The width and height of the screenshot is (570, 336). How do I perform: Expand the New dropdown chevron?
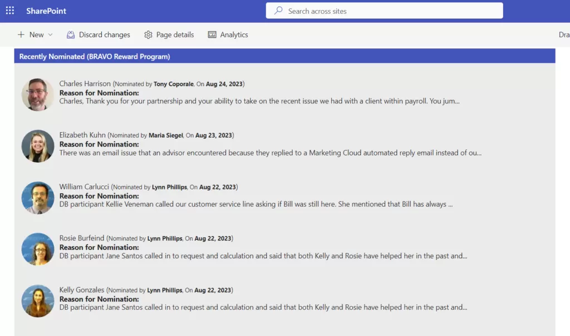51,34
